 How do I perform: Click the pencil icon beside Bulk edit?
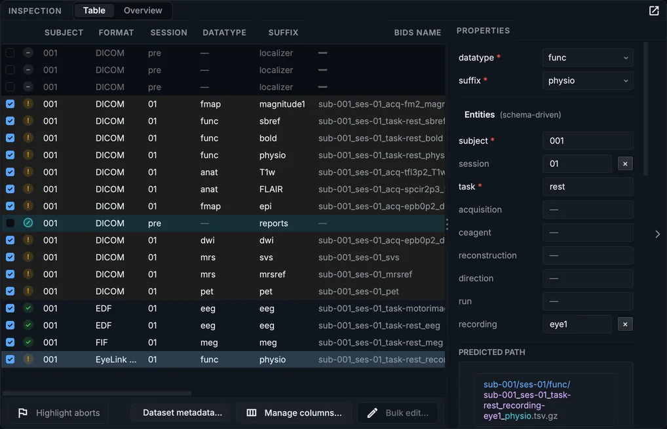pyautogui.click(x=372, y=413)
